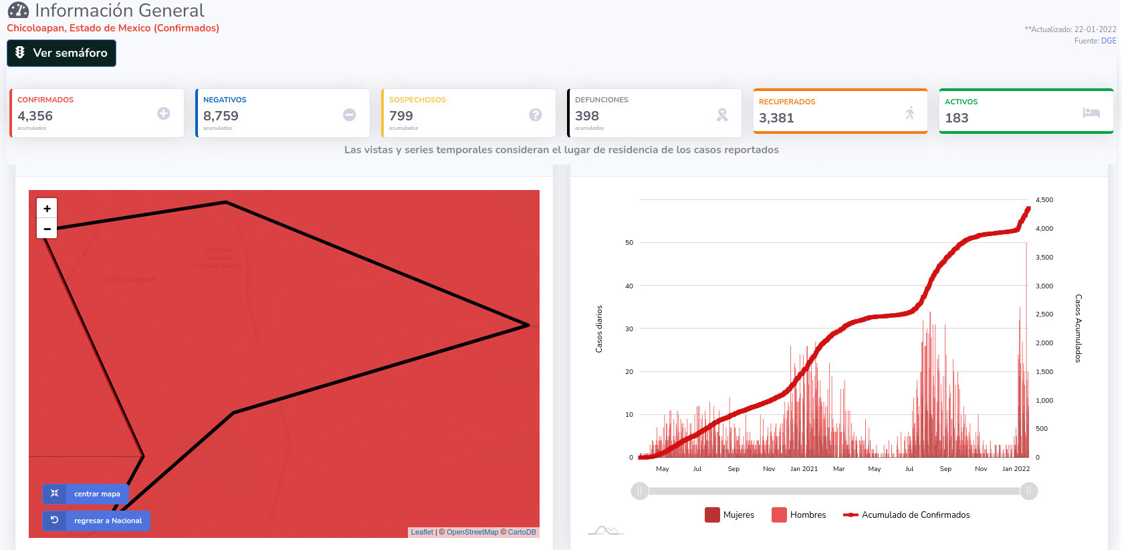Click the Casos diarios axis title
The width and height of the screenshot is (1122, 550).
599,329
